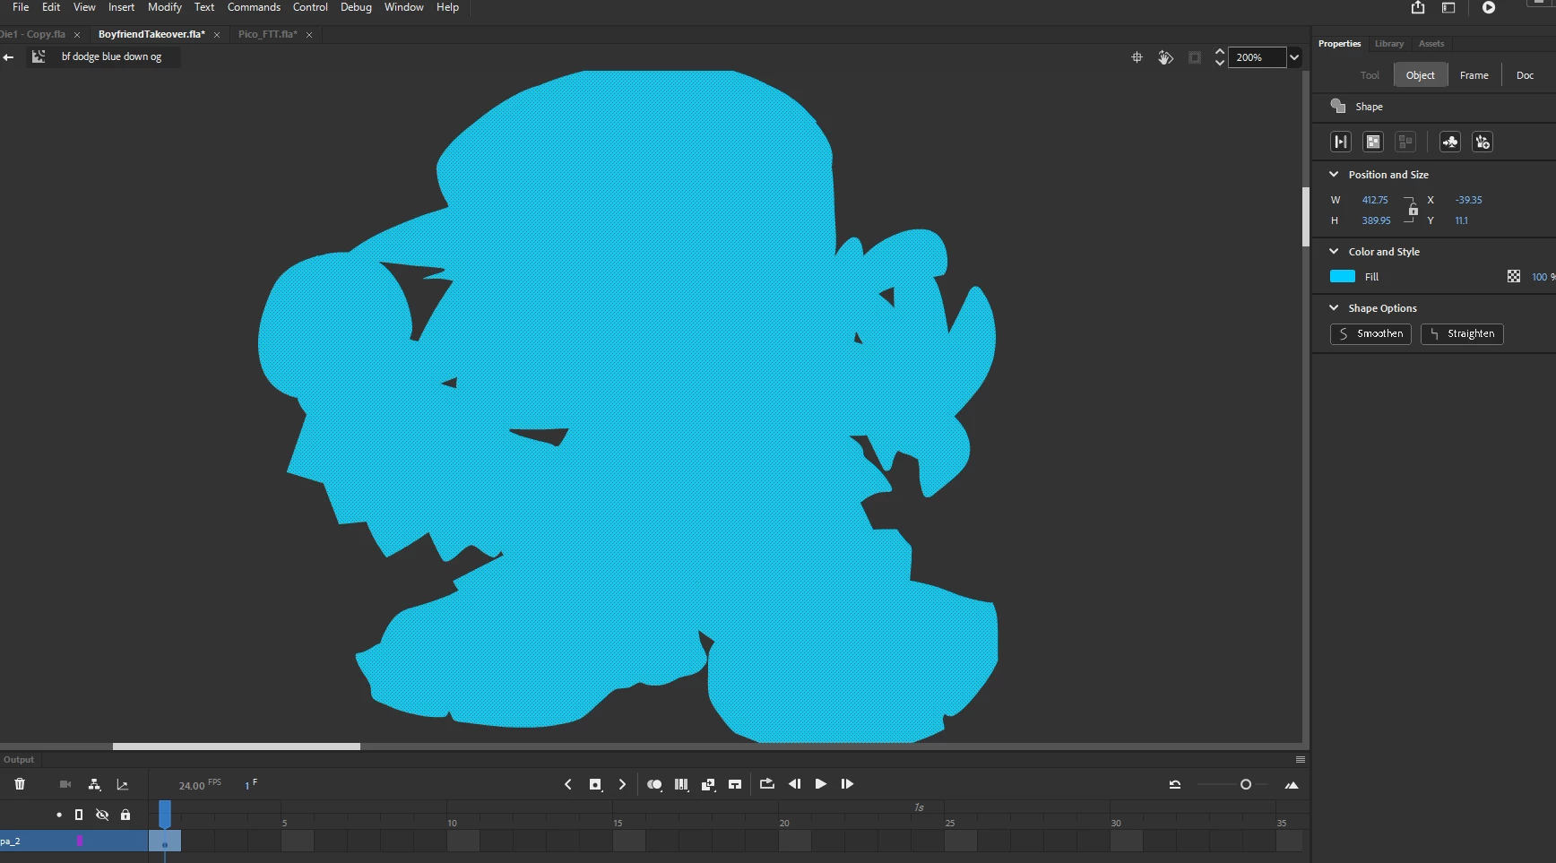The height and width of the screenshot is (863, 1556).
Task: Switch to the Assets panel tab
Action: tap(1431, 44)
